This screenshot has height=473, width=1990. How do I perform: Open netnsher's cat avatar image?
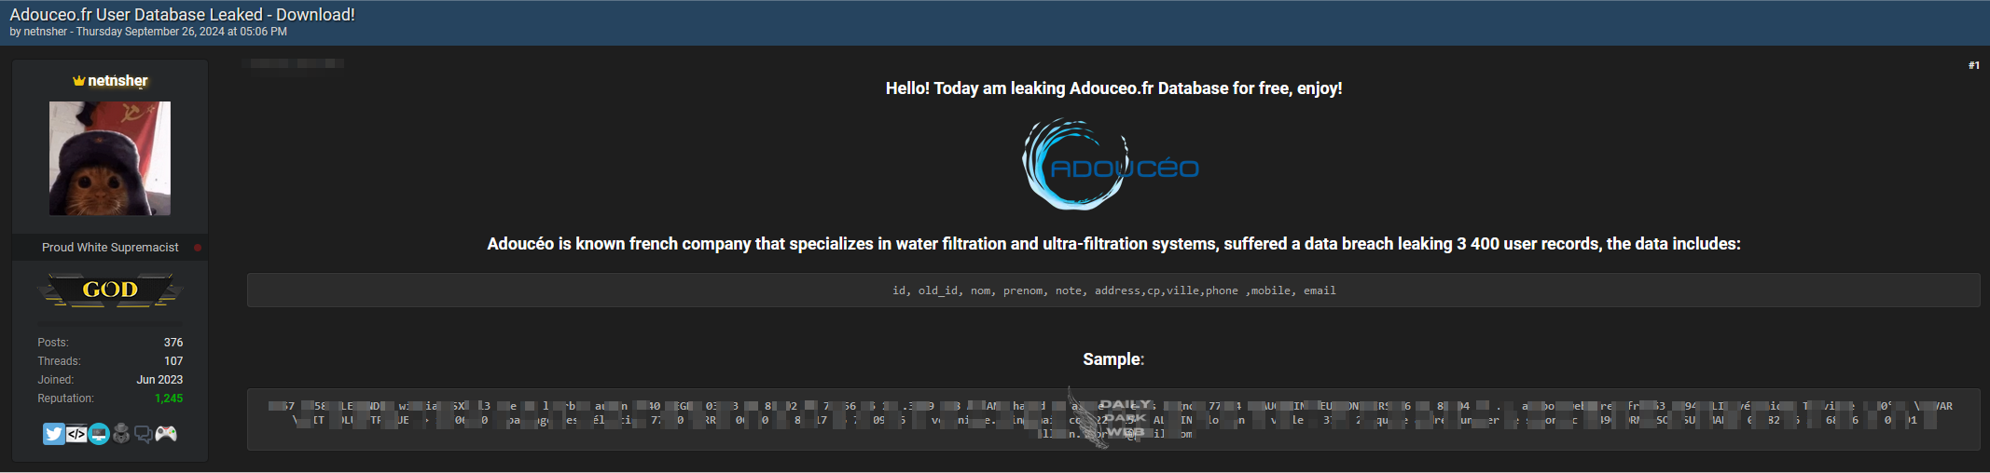(x=110, y=158)
